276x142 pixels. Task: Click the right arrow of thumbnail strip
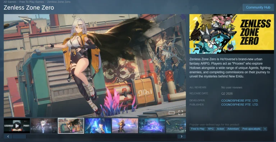tap(181, 136)
